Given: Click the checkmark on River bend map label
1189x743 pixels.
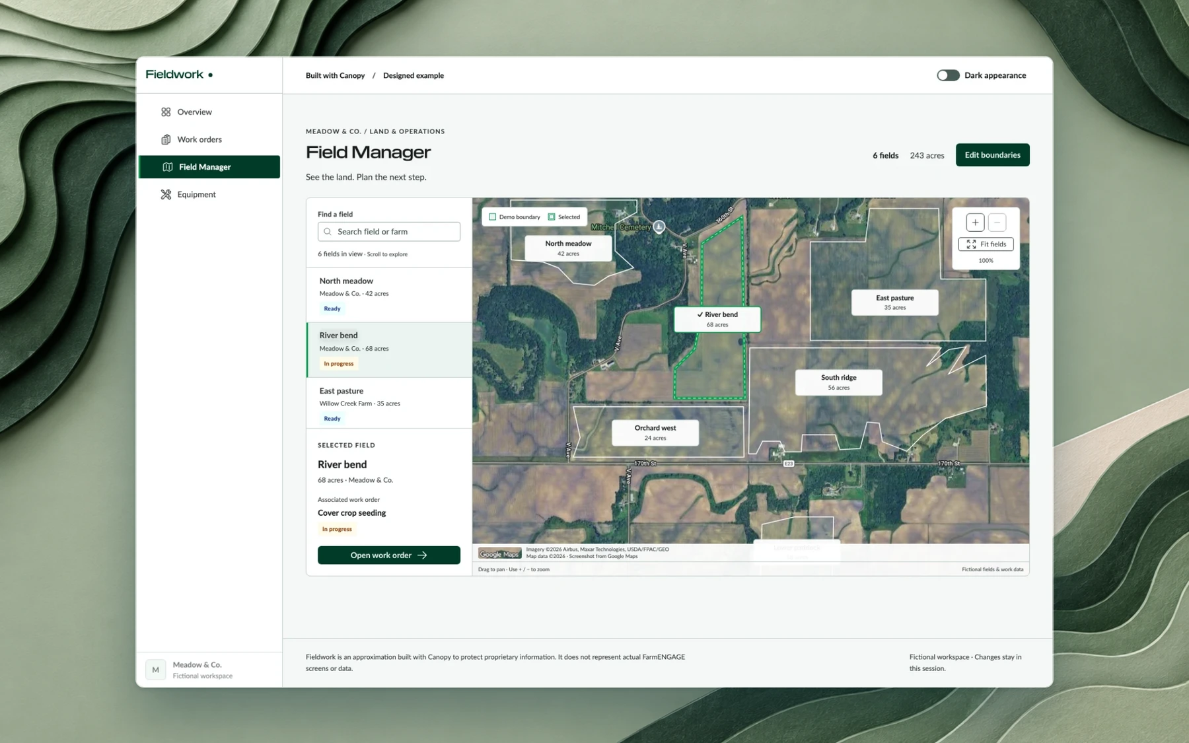Looking at the screenshot, I should [700, 314].
